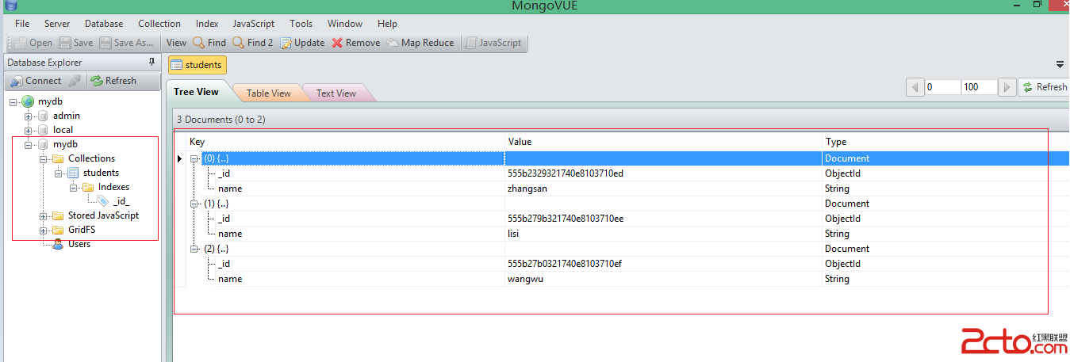Image resolution: width=1070 pixels, height=362 pixels.
Task: Collapse the Indexes folder
Action: pos(74,187)
